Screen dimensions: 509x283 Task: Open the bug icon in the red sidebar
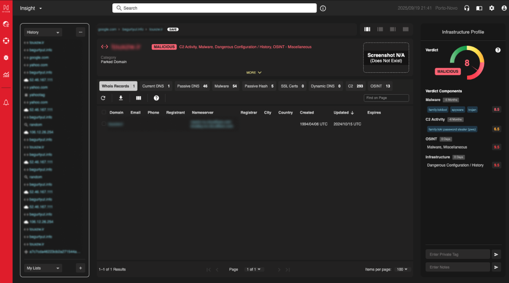pos(6,57)
